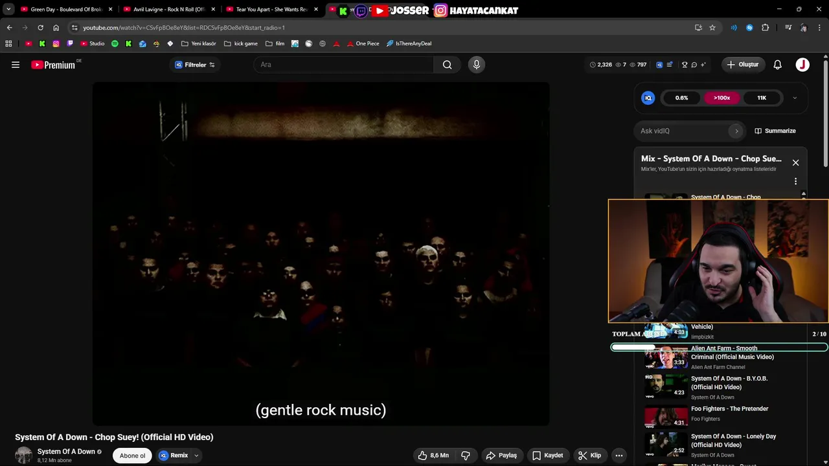This screenshot has height=466, width=829.
Task: Open the Spotify bookmark icon
Action: pyautogui.click(x=115, y=43)
